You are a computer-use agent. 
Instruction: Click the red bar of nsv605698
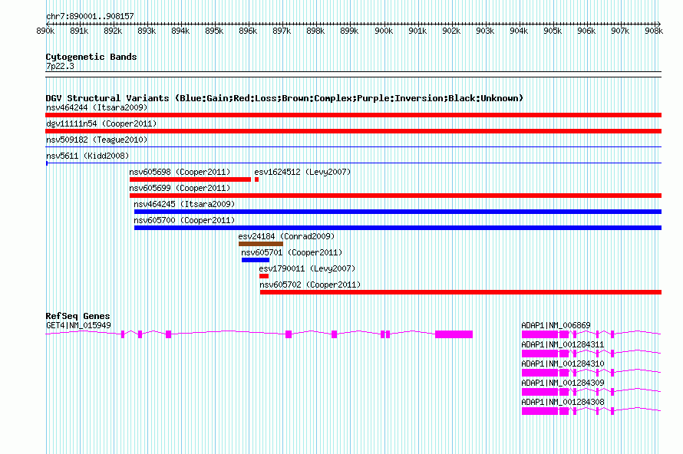(190, 179)
